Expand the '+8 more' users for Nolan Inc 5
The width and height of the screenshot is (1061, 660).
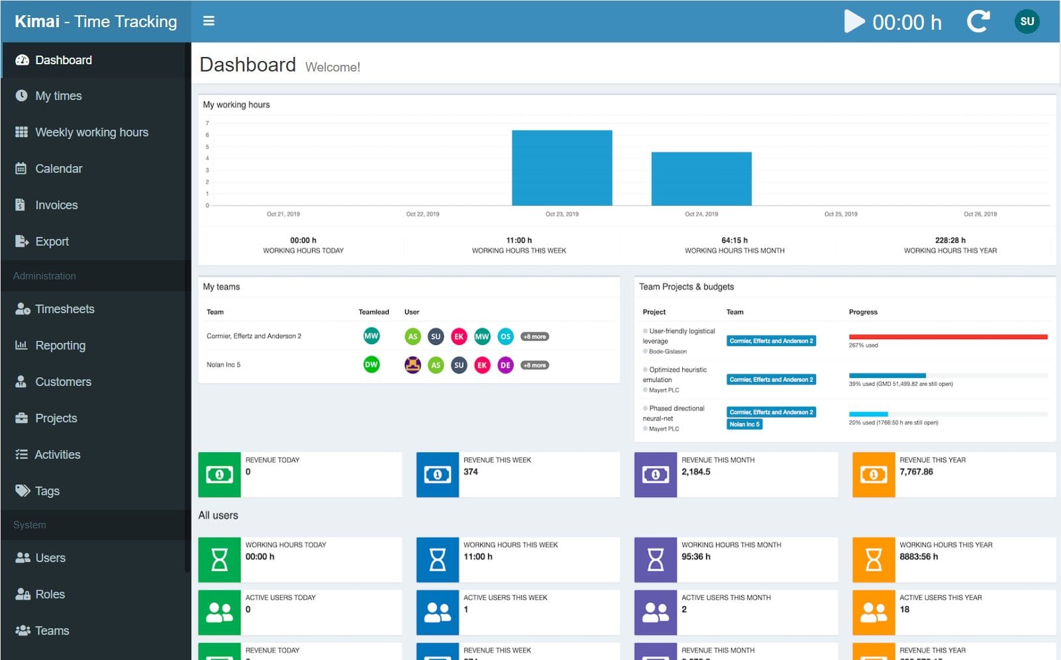click(x=535, y=365)
